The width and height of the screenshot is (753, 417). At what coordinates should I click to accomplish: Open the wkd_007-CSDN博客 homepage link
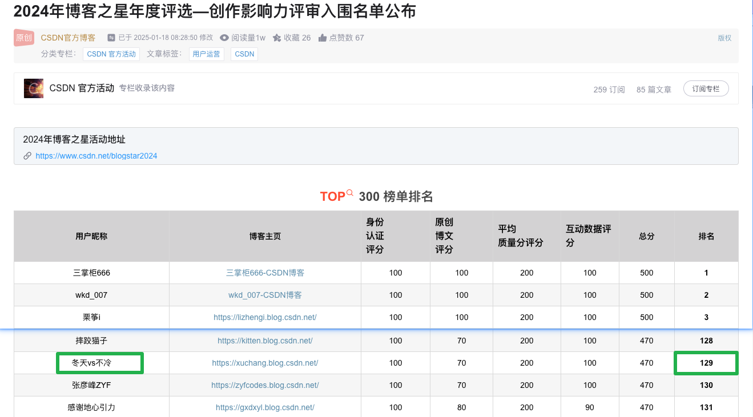coord(265,295)
